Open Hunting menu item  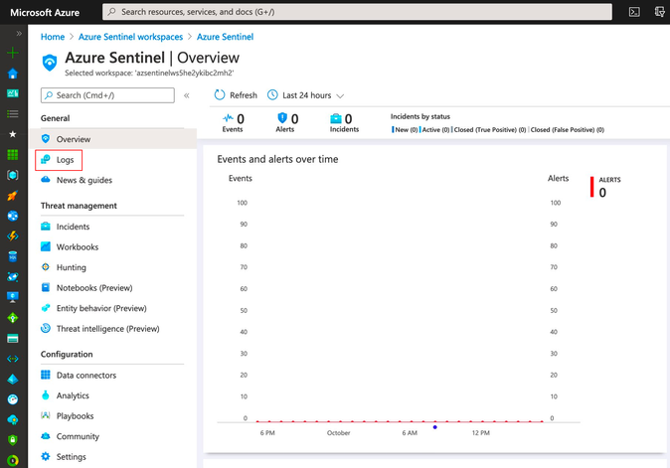tap(72, 267)
